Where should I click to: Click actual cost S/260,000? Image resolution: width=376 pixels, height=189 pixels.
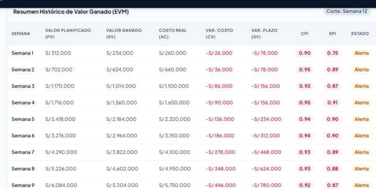(172, 53)
